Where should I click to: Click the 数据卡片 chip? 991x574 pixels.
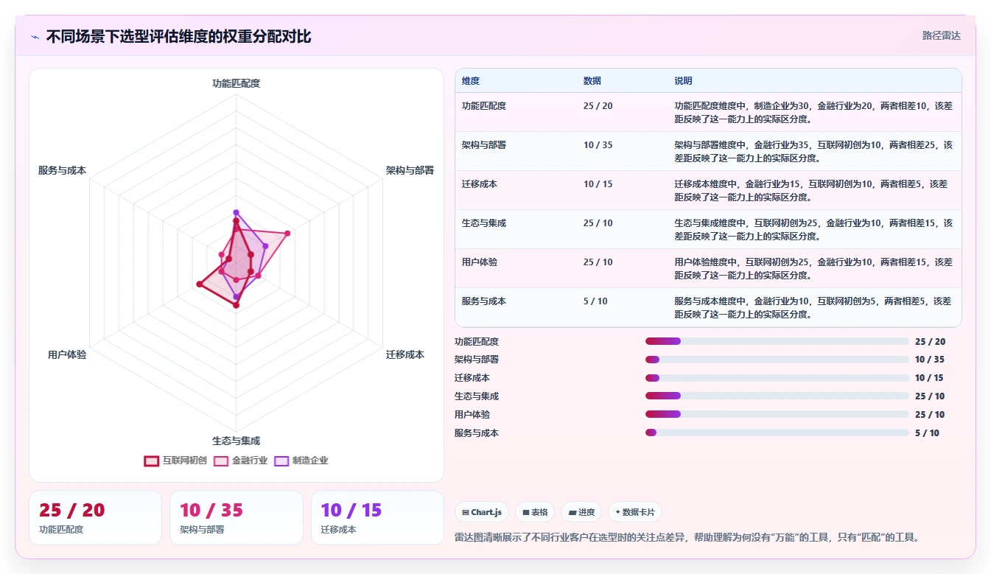634,512
